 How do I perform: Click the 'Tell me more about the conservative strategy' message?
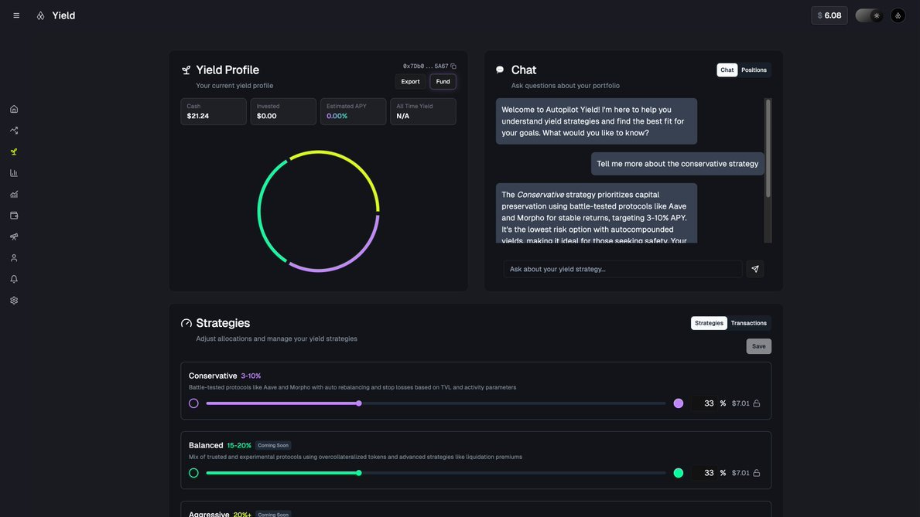678,164
